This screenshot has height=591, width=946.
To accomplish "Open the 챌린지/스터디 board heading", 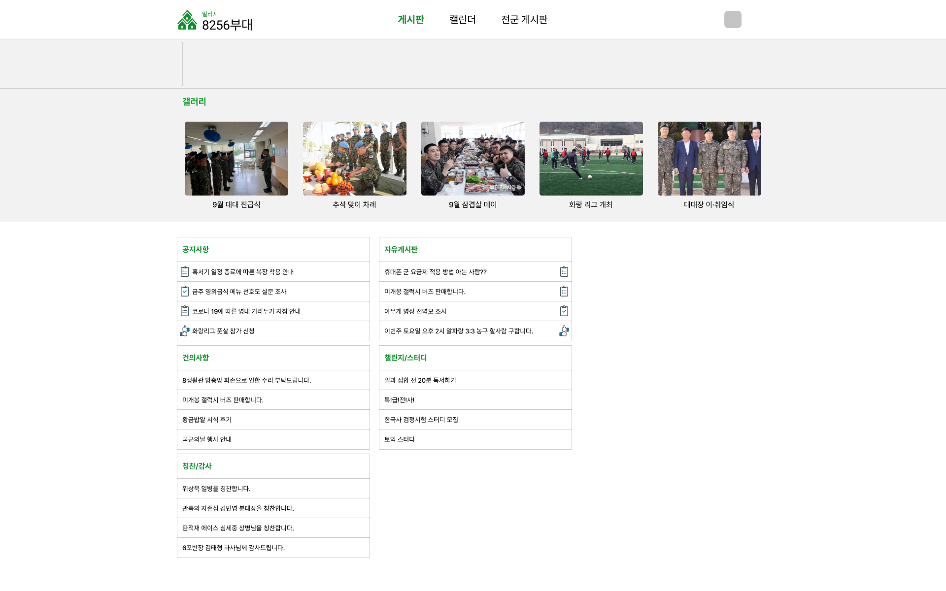I will (x=405, y=358).
